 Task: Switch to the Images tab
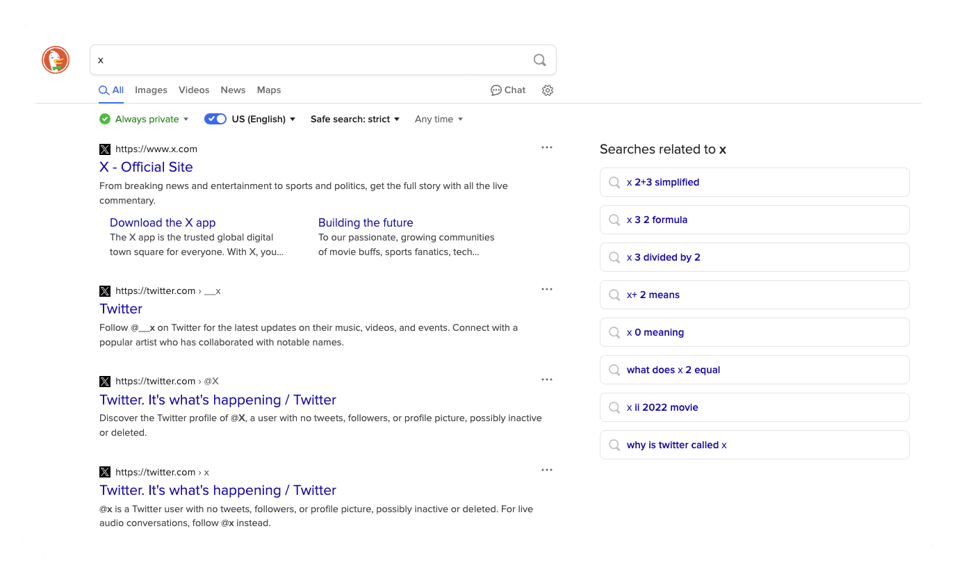[151, 90]
